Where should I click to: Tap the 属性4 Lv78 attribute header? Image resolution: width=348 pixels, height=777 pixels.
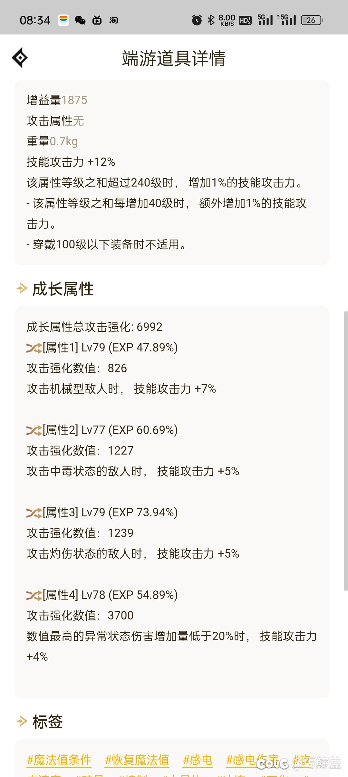click(x=110, y=595)
